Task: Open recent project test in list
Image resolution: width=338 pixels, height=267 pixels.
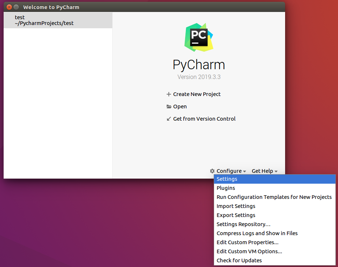Action: click(x=58, y=20)
